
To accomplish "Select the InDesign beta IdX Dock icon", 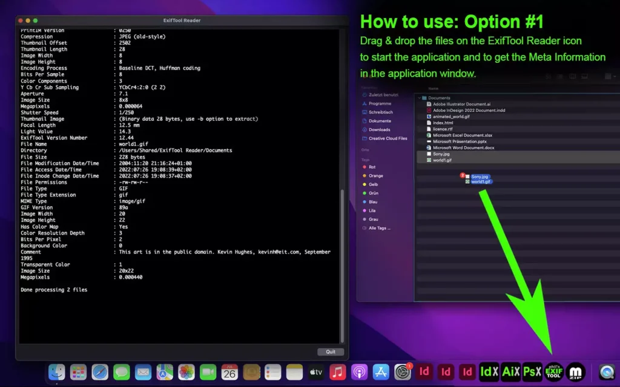I will (x=489, y=372).
